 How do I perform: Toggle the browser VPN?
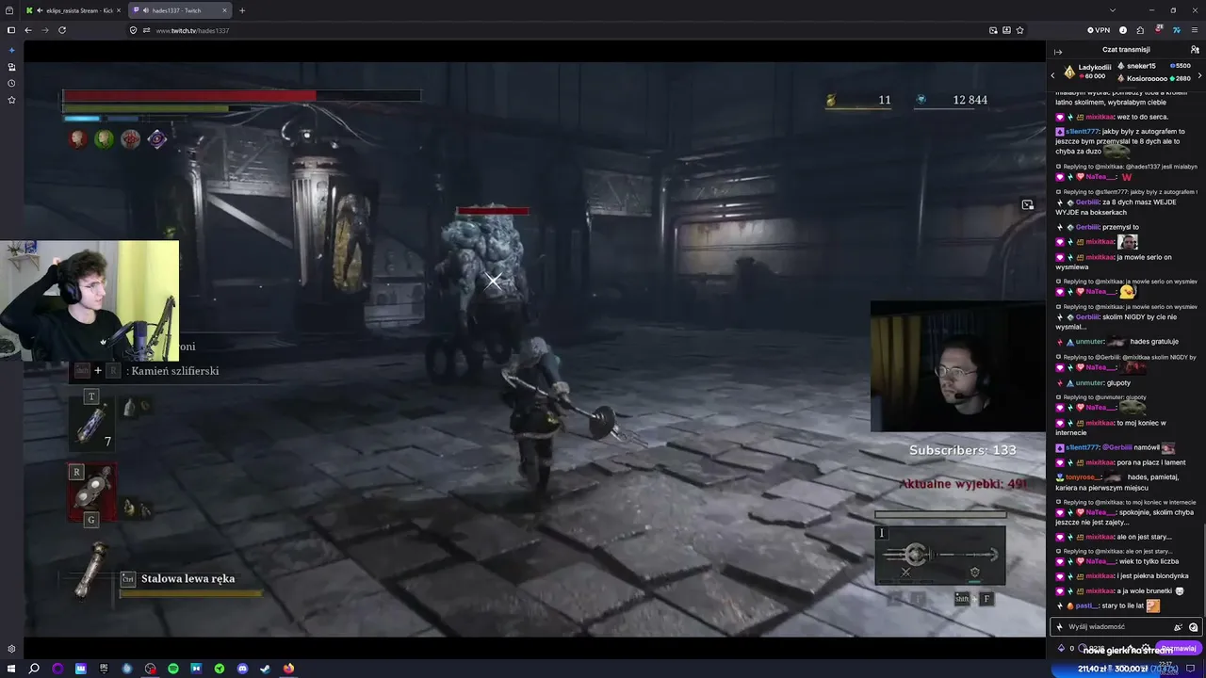click(x=1099, y=30)
